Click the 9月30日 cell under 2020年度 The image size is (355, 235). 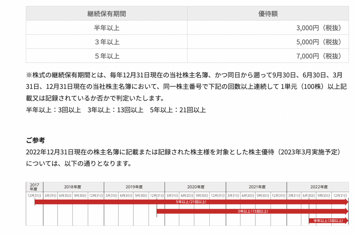202,195
